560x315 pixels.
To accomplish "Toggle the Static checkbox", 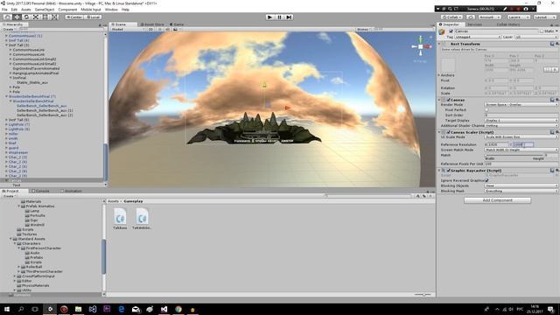I will pyautogui.click(x=542, y=31).
